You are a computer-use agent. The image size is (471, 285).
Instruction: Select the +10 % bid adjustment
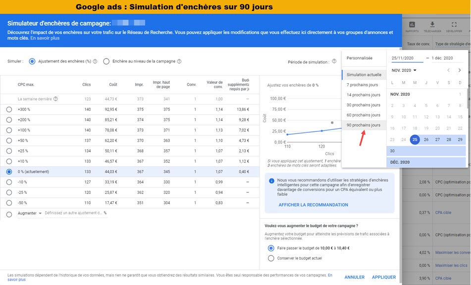point(9,162)
